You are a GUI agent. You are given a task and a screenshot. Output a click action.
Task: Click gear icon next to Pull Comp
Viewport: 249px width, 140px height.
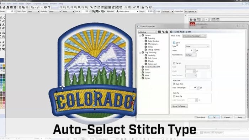[145, 58]
